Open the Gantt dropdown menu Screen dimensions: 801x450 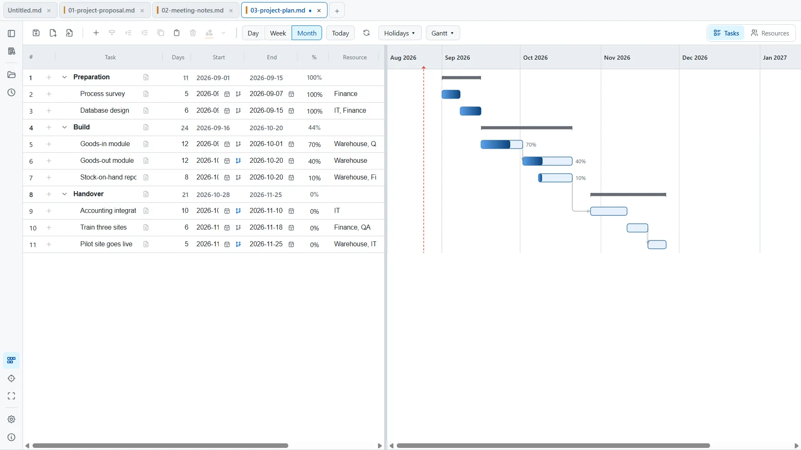pos(443,33)
